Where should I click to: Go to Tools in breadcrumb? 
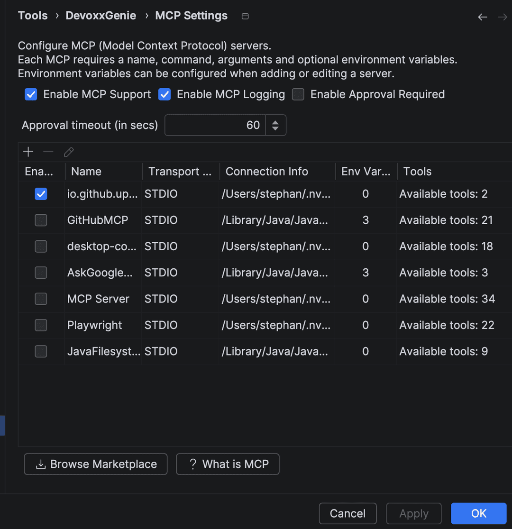click(33, 16)
